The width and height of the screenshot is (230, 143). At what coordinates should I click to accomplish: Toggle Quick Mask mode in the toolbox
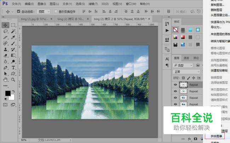(5, 105)
